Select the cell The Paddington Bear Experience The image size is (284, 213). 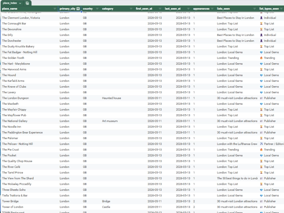coord(22,133)
